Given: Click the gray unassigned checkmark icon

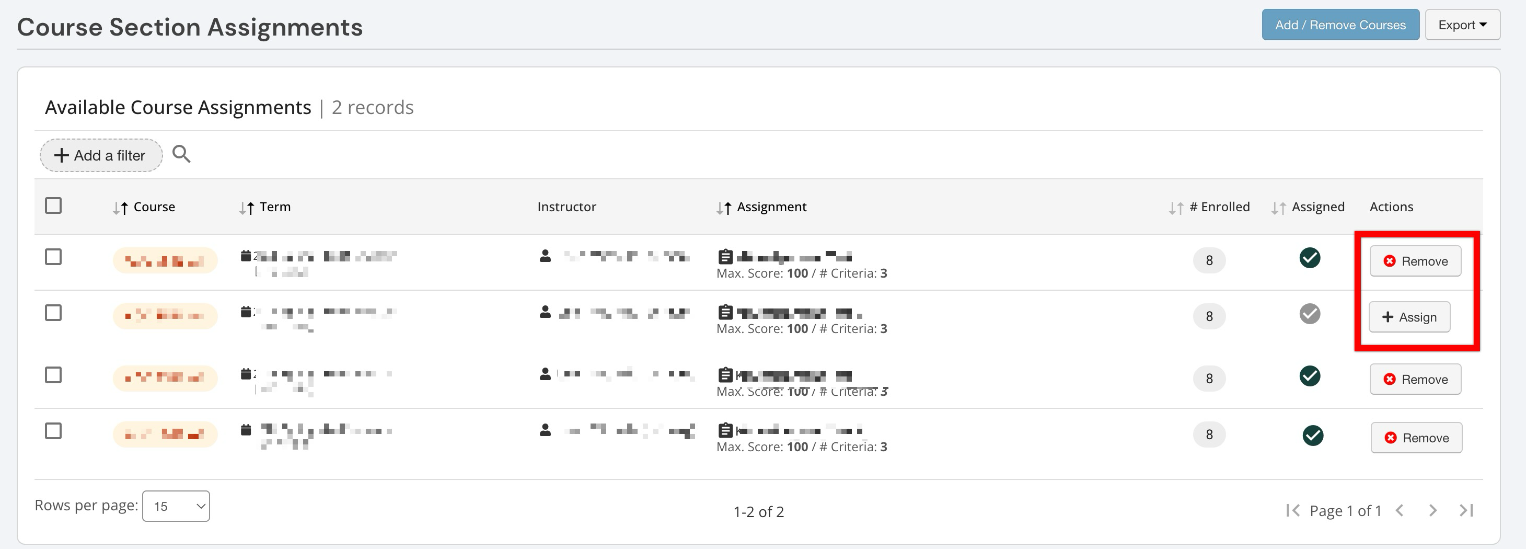Looking at the screenshot, I should [1309, 314].
